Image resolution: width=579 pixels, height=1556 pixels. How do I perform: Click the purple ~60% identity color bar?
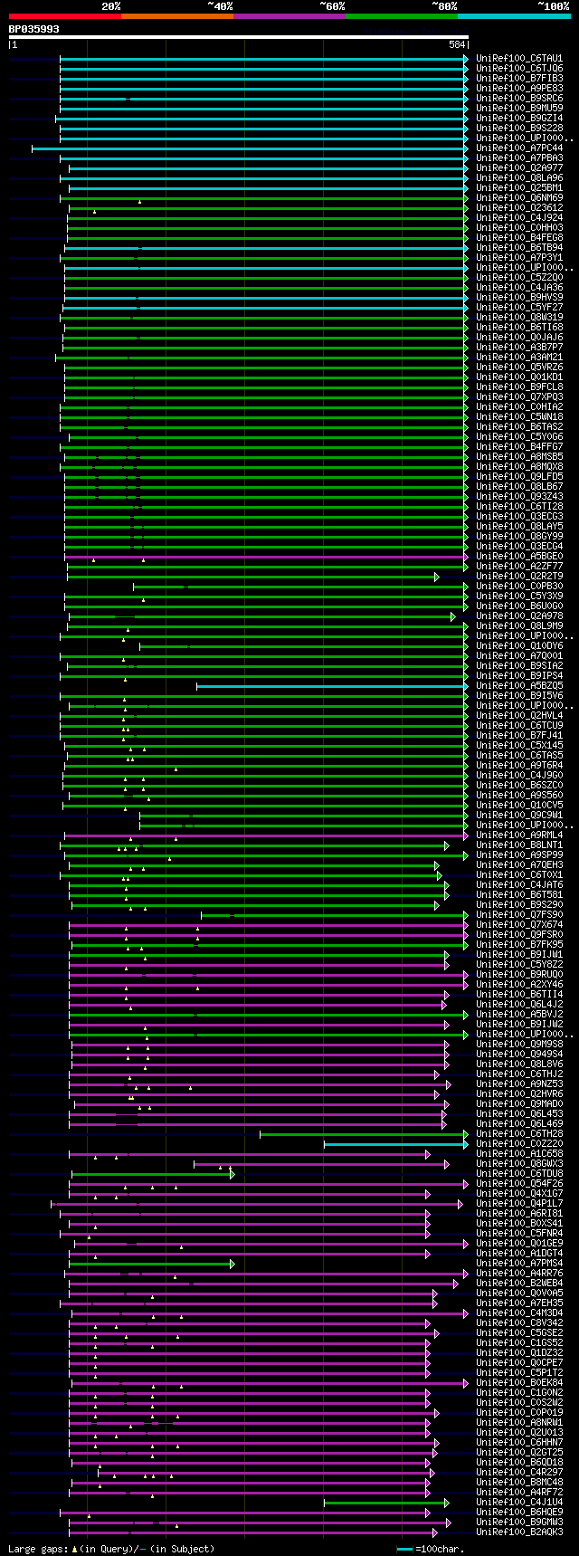click(289, 16)
